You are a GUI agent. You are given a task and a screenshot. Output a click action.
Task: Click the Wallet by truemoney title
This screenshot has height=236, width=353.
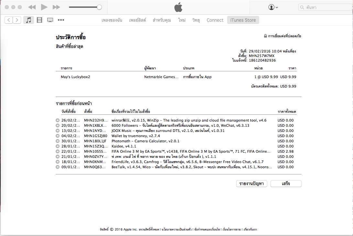pos(136,136)
